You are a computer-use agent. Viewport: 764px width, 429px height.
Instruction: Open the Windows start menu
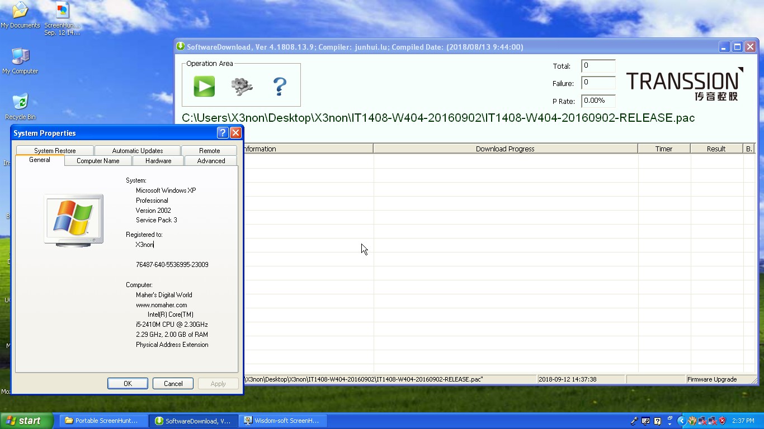coord(27,421)
